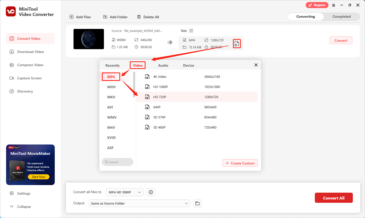Screen dimensions: 365x218
Task: Click the Create Custom button
Action: click(x=240, y=163)
